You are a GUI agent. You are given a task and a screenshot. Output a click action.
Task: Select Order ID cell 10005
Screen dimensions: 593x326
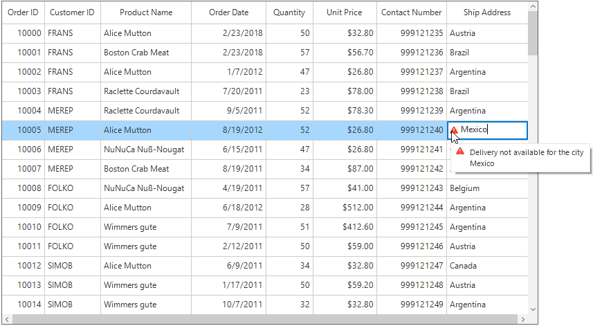click(x=23, y=130)
